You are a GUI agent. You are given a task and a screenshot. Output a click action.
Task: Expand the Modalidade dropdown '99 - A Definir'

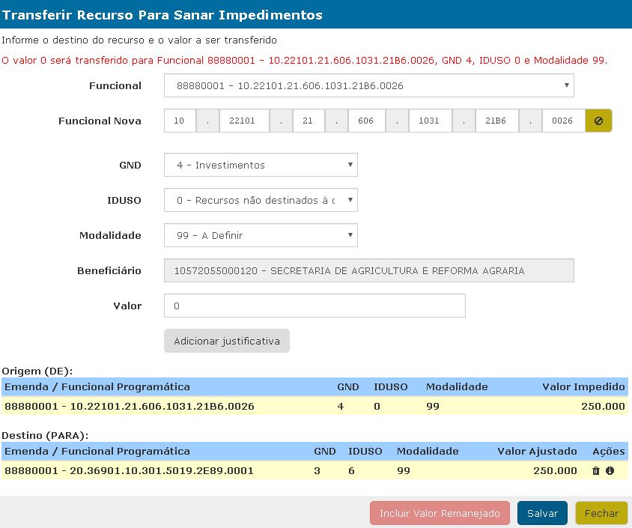click(x=261, y=235)
